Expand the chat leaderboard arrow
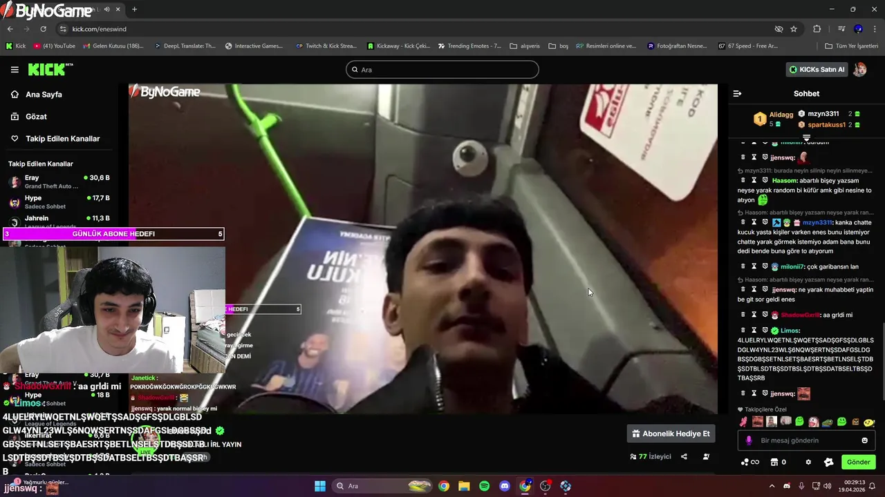Viewport: 885px width, 497px height. pyautogui.click(x=806, y=138)
